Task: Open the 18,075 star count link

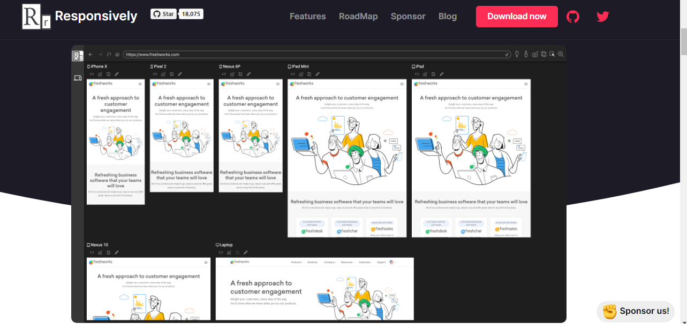Action: (191, 14)
